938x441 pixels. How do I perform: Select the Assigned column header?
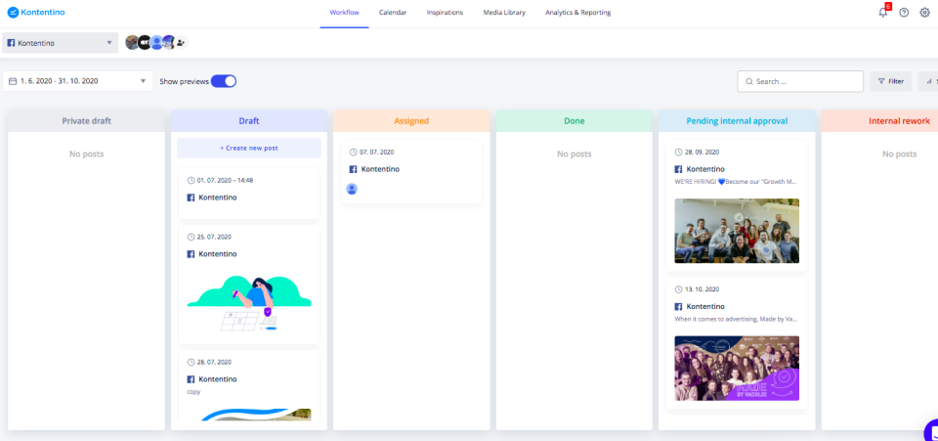[x=411, y=121]
